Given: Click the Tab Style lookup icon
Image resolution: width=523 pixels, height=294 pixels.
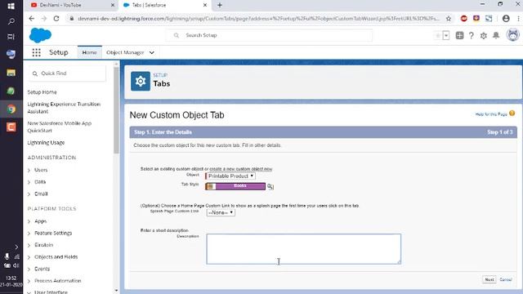Looking at the screenshot, I should 270,187.
